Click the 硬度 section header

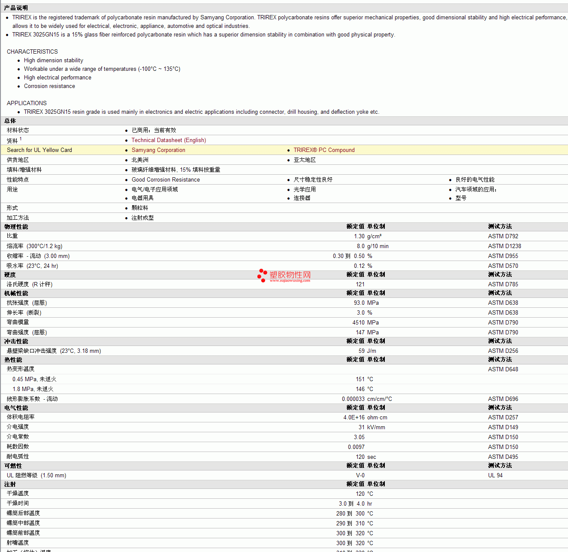tap(10, 275)
